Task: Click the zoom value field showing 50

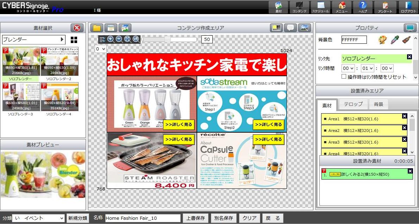Action: tap(207, 40)
